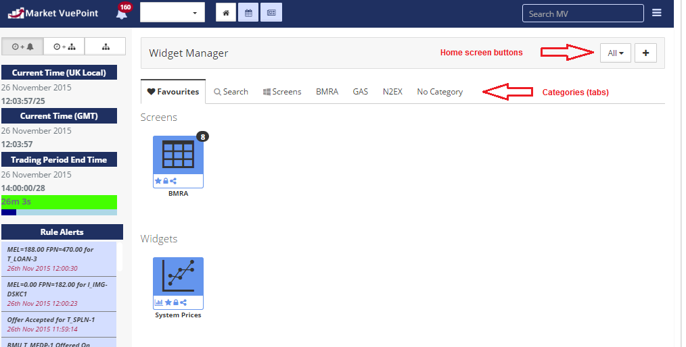Open the System Prices widget tile
Screen dimensions: 686x347
click(178, 284)
